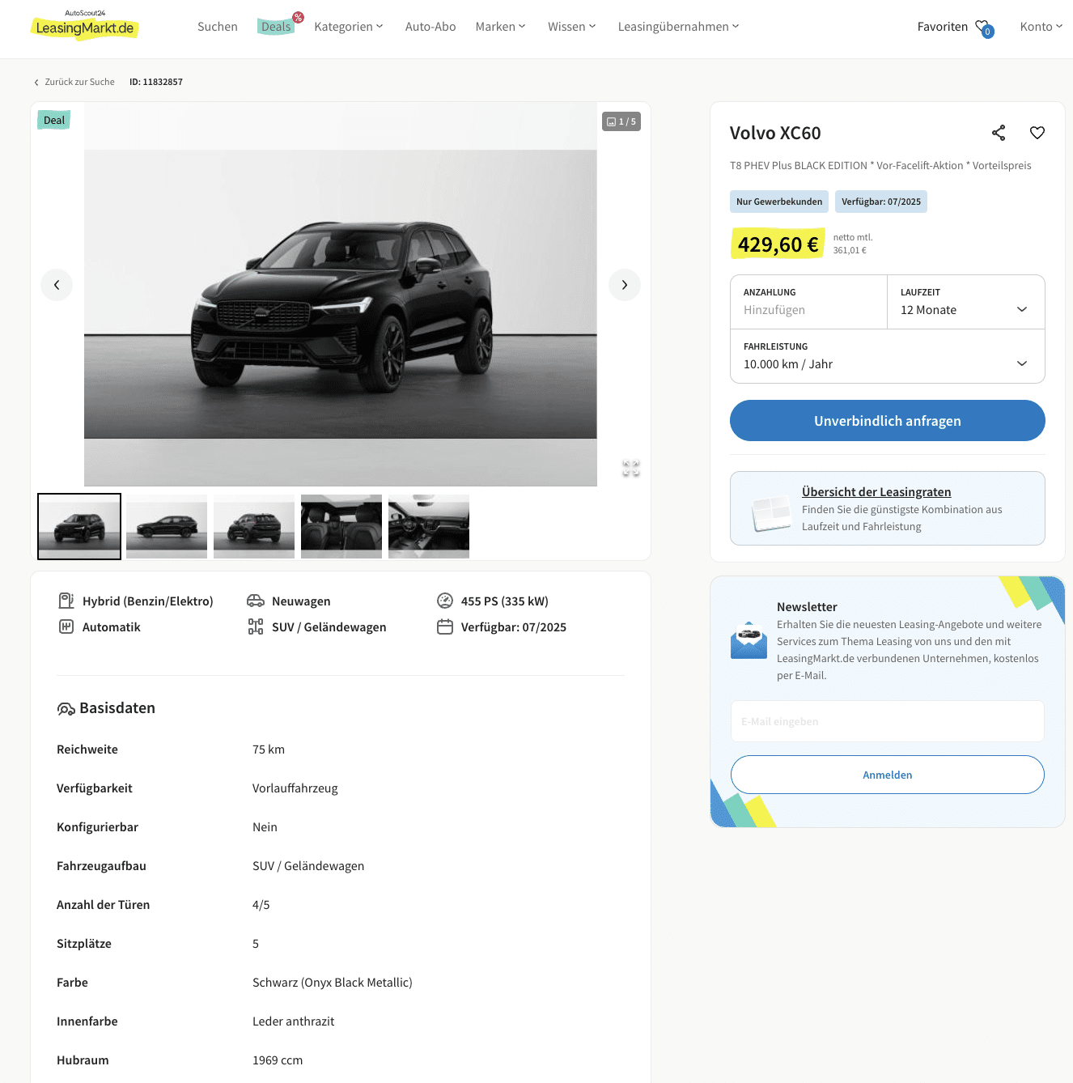The image size is (1073, 1083).
Task: Select the fourth thumbnail showing the seats
Action: [341, 526]
